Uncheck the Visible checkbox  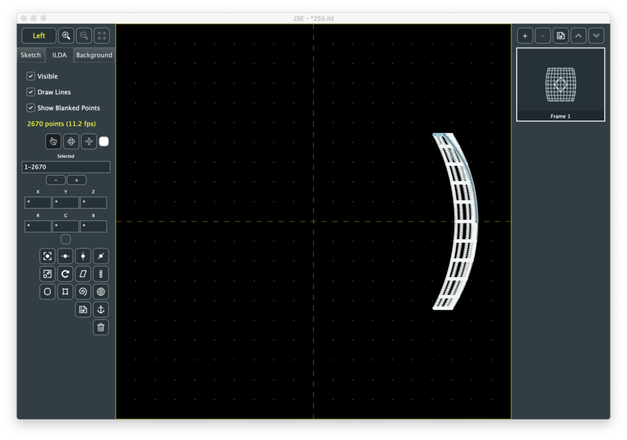coord(31,76)
